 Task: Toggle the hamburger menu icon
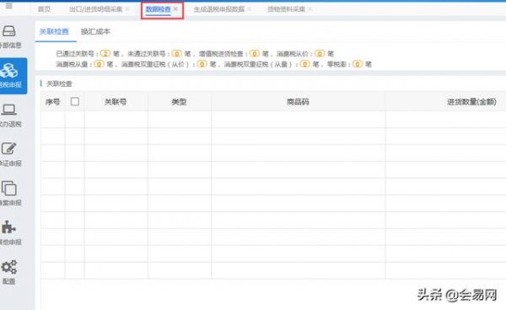pyautogui.click(x=8, y=6)
